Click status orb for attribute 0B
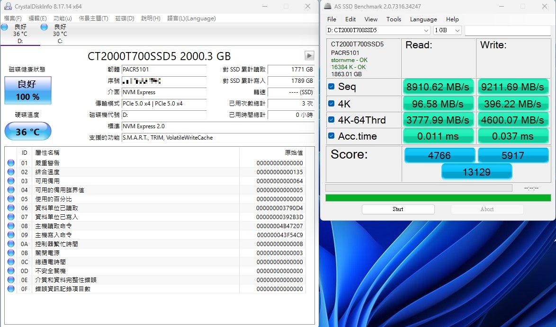This screenshot has height=327, width=556. tap(11, 253)
